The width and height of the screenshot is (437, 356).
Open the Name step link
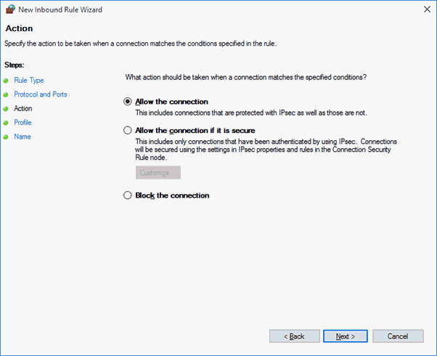coord(23,137)
